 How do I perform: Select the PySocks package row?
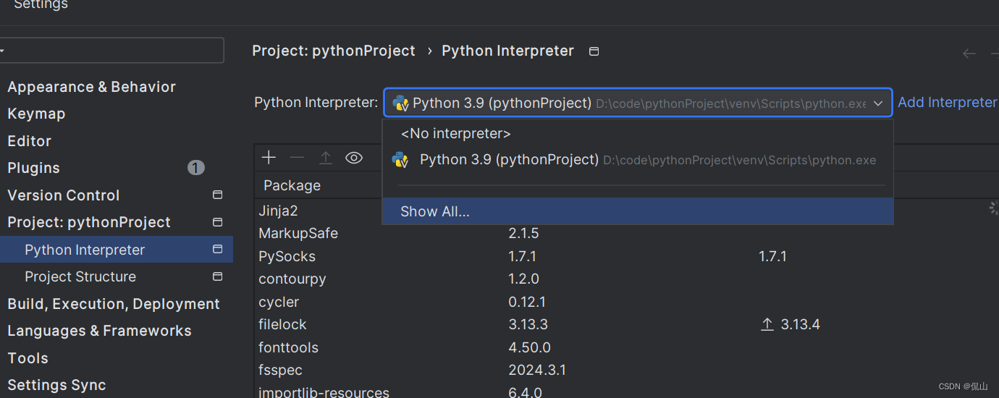pyautogui.click(x=287, y=256)
